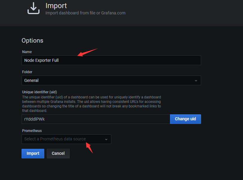Viewport: 243px width, 180px height.
Task: Click the Prometheus field label
Action: point(32,131)
